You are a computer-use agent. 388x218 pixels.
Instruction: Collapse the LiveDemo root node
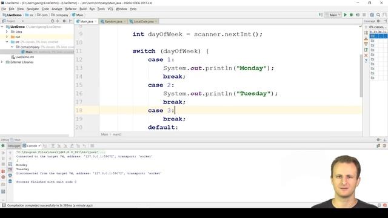coord(2,27)
